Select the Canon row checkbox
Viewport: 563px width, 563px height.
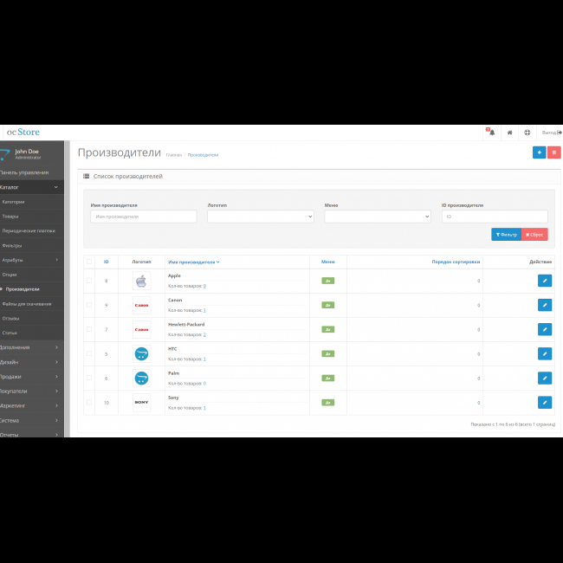tap(88, 305)
